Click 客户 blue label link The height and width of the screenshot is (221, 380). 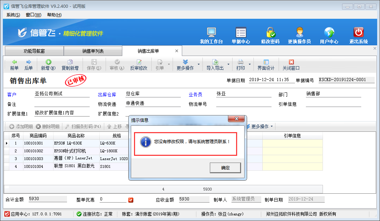(x=12, y=95)
